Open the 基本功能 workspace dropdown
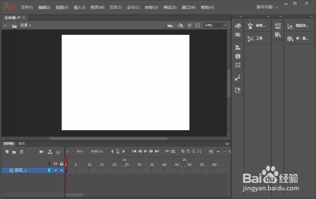This screenshot has height=199, width=316. pos(267,7)
